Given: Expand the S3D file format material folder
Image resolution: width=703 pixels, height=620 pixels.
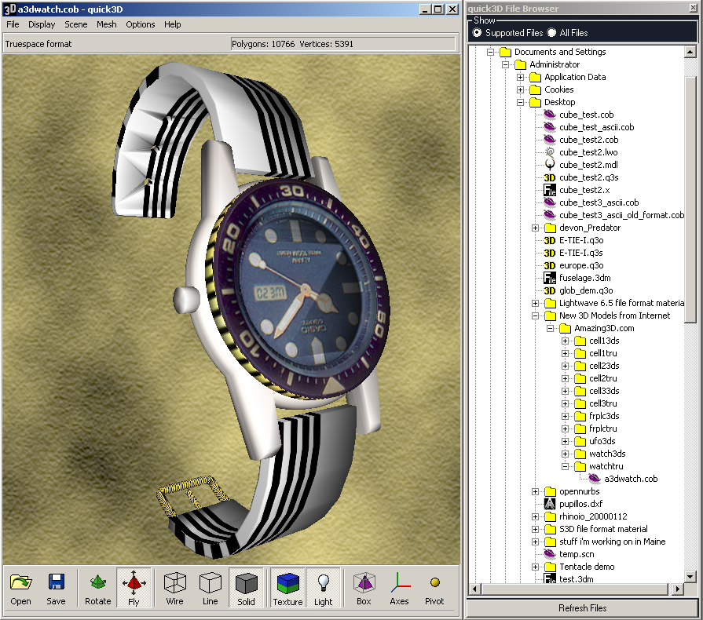Looking at the screenshot, I should coord(536,529).
